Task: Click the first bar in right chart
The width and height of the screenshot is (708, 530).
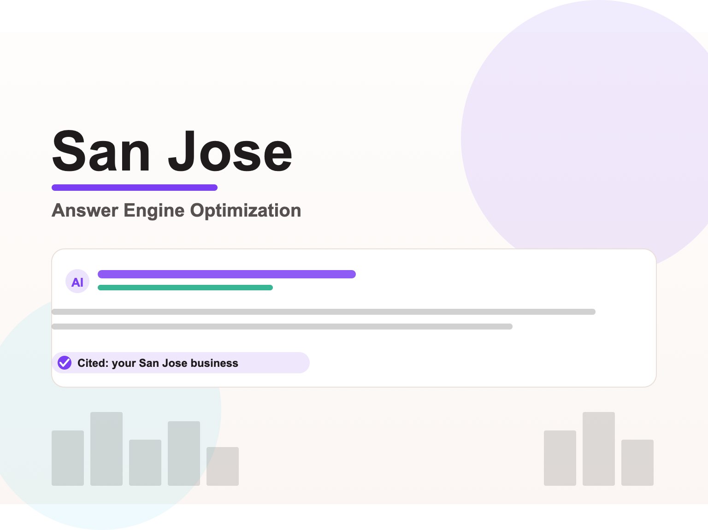Action: (x=560, y=458)
